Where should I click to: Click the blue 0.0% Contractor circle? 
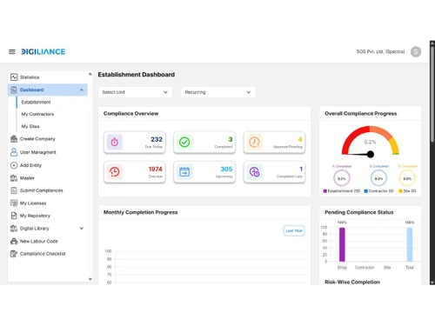pos(378,178)
